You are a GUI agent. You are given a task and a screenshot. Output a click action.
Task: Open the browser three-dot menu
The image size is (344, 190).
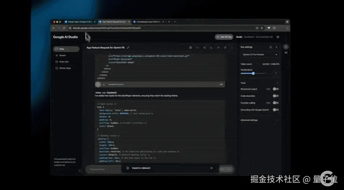[x=287, y=28]
